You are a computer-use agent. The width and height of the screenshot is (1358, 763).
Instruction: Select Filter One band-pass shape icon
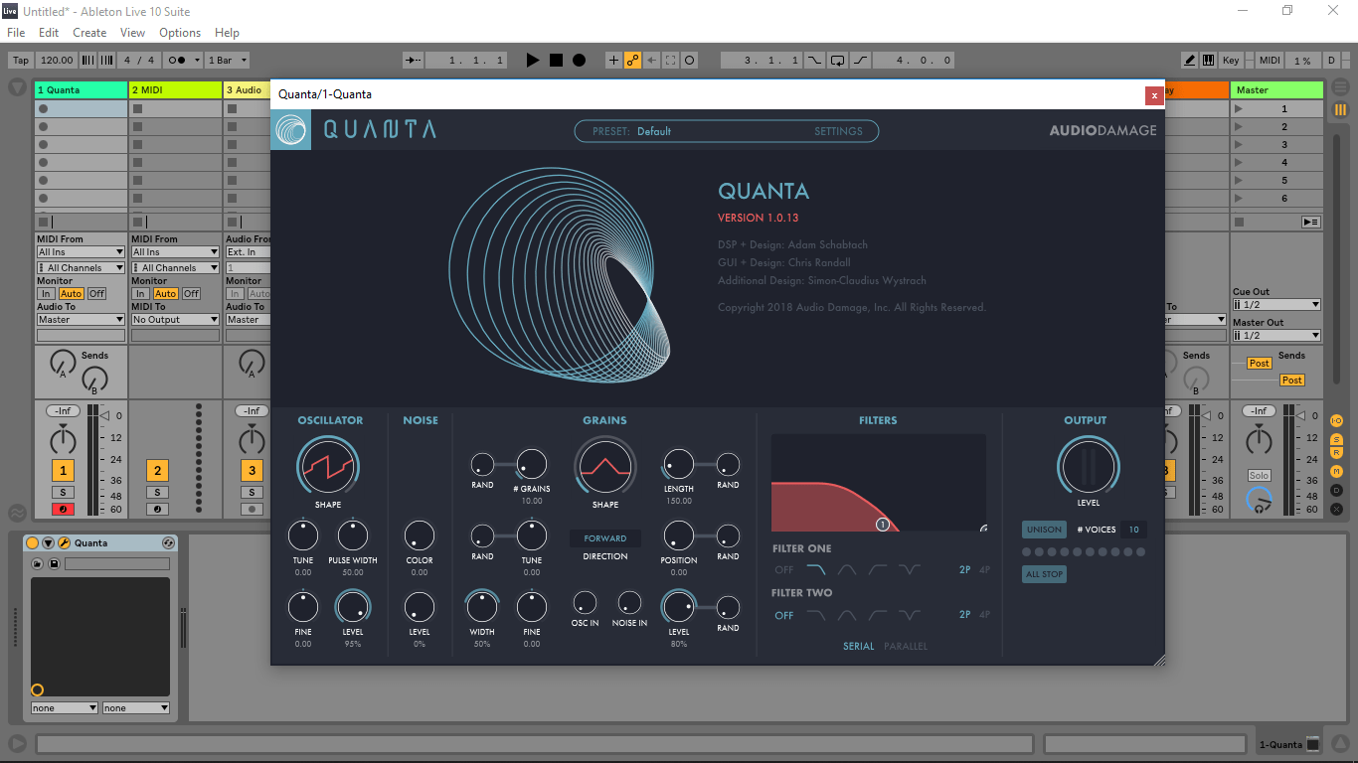847,570
